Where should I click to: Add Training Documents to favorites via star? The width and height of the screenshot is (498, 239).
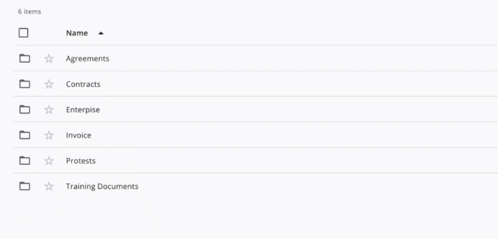(49, 186)
